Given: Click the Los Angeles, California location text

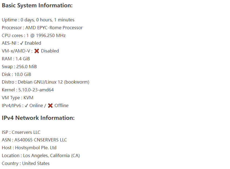Looking at the screenshot, I should click(51, 155).
